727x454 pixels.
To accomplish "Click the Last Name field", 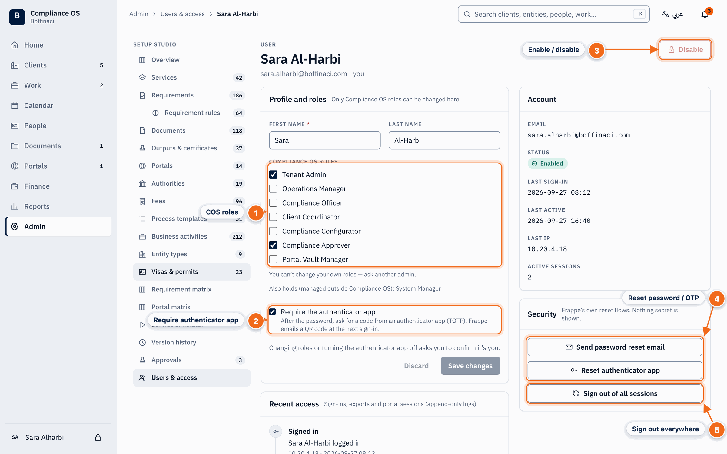I will click(x=444, y=140).
